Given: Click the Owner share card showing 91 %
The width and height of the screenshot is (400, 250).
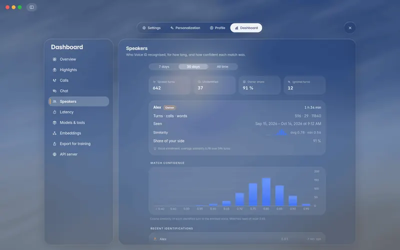Looking at the screenshot, I should point(259,85).
